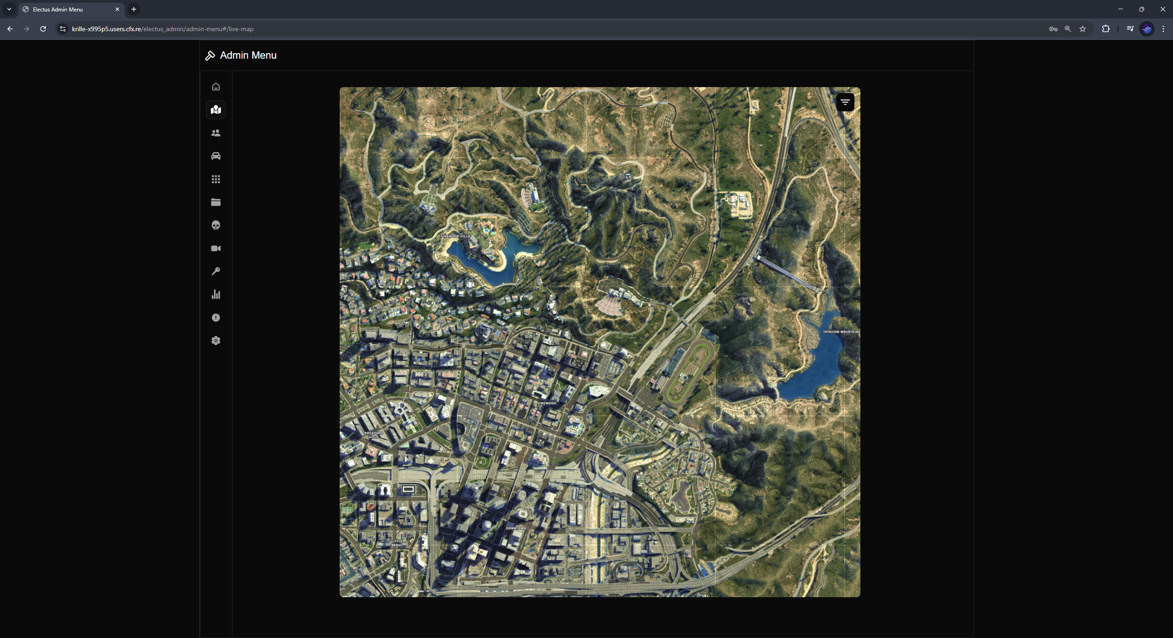
Task: Open the map filter control on the map
Action: tap(845, 102)
